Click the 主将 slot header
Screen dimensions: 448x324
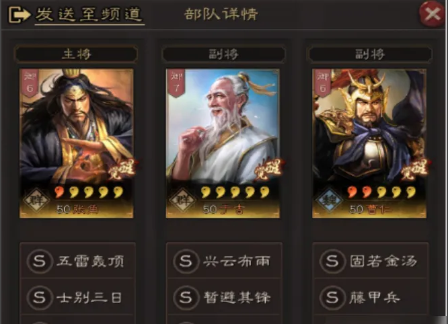76,54
